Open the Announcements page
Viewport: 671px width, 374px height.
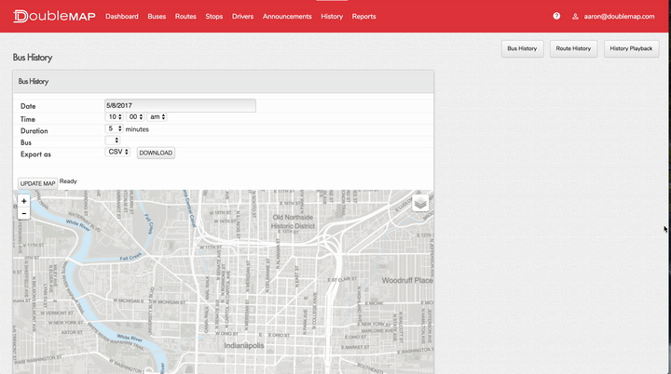tap(287, 16)
